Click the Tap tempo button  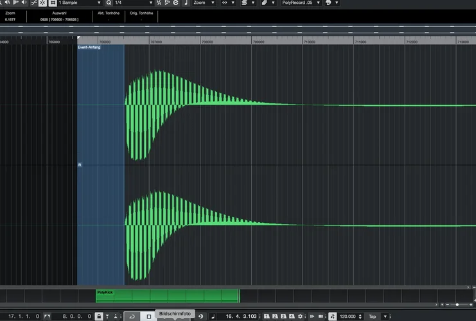(372, 317)
